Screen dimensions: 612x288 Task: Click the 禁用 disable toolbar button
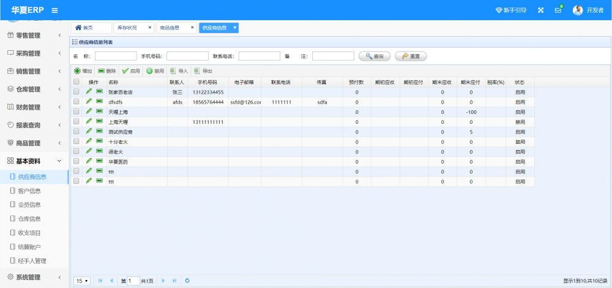pos(155,71)
